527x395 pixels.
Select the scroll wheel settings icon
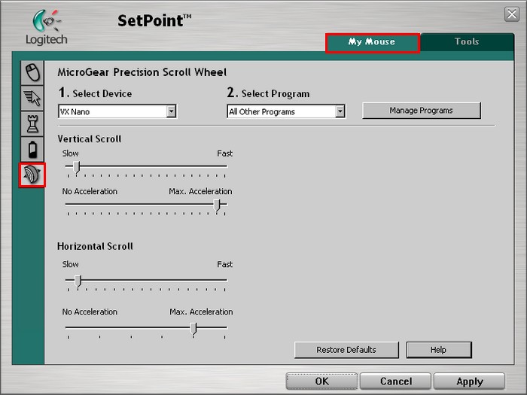(x=32, y=175)
